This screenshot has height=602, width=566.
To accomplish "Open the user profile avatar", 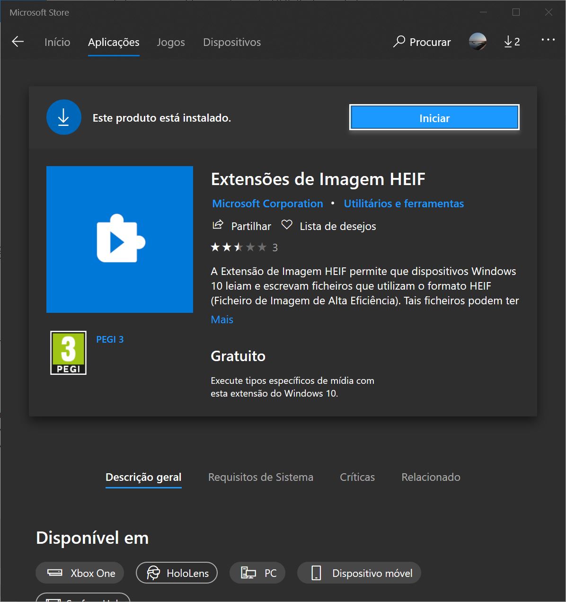I will (x=478, y=42).
